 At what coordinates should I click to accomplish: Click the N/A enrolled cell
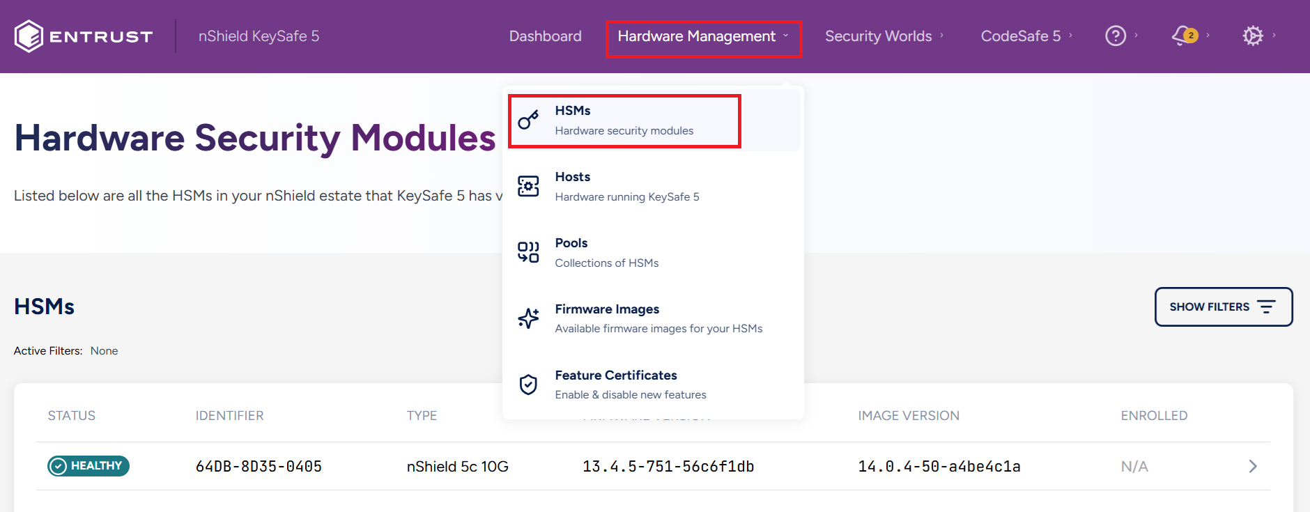pos(1134,467)
